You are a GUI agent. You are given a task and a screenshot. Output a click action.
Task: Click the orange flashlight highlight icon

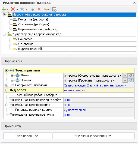(x=46, y=9)
